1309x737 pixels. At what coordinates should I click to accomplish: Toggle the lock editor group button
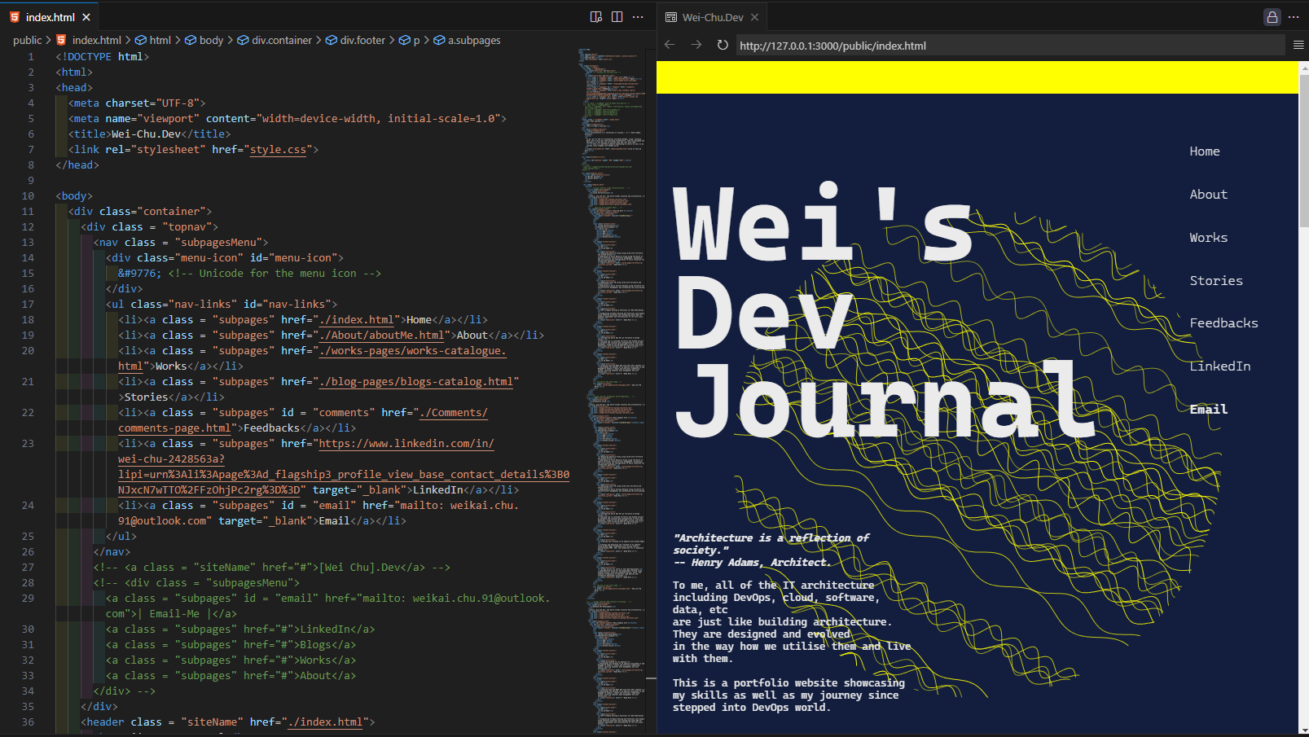(x=1272, y=17)
